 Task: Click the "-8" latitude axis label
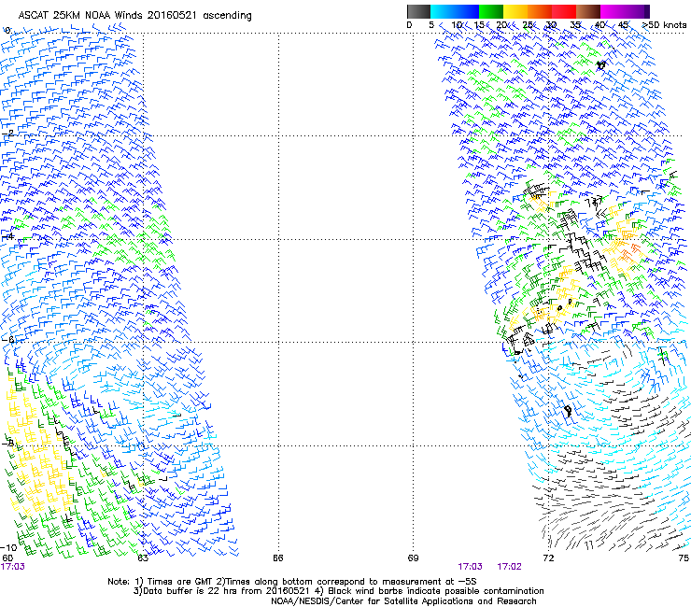click(x=8, y=443)
